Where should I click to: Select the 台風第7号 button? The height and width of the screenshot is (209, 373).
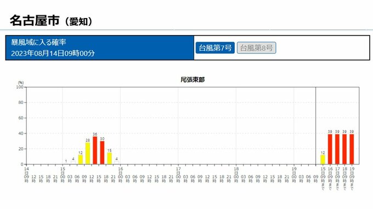pyautogui.click(x=215, y=48)
